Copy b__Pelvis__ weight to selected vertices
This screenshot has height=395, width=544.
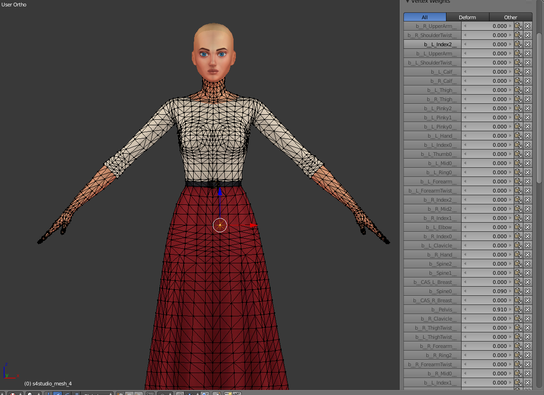pyautogui.click(x=518, y=310)
